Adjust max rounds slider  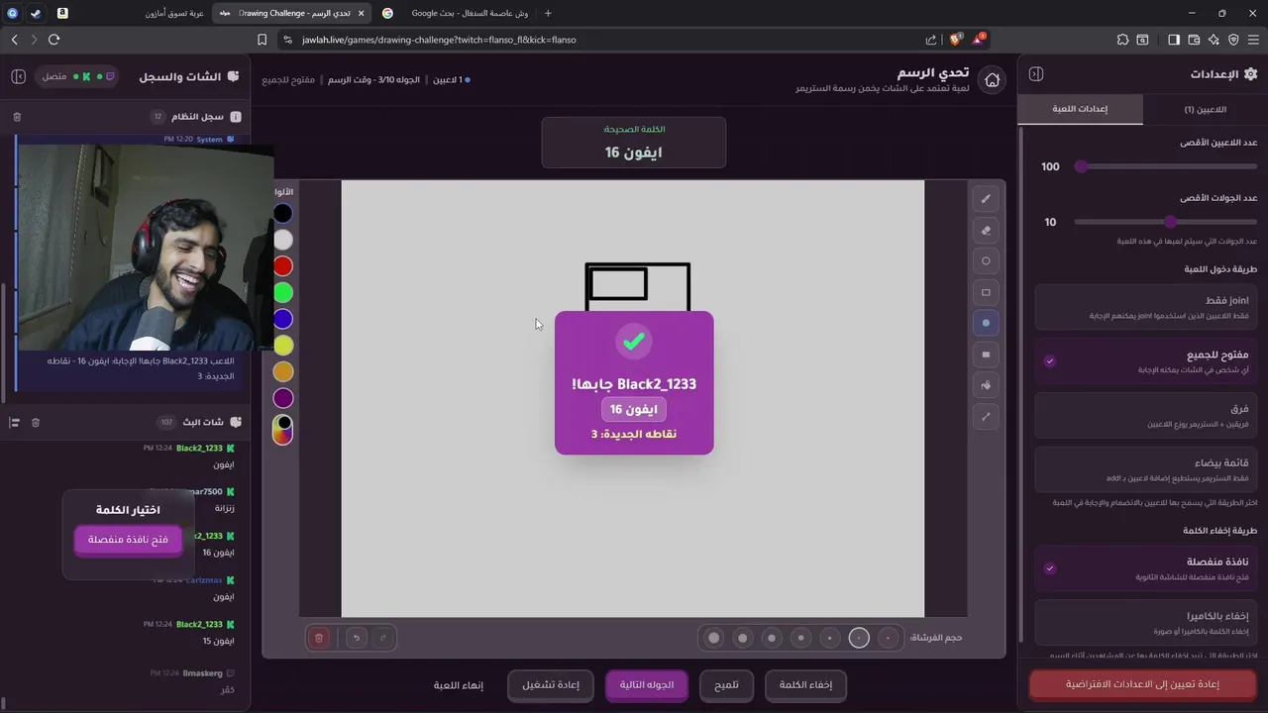pyautogui.click(x=1166, y=222)
